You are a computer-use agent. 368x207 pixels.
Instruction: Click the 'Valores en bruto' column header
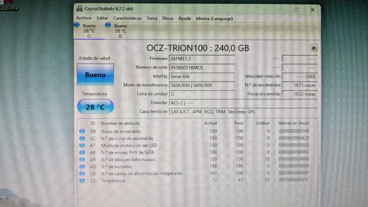tap(293, 123)
